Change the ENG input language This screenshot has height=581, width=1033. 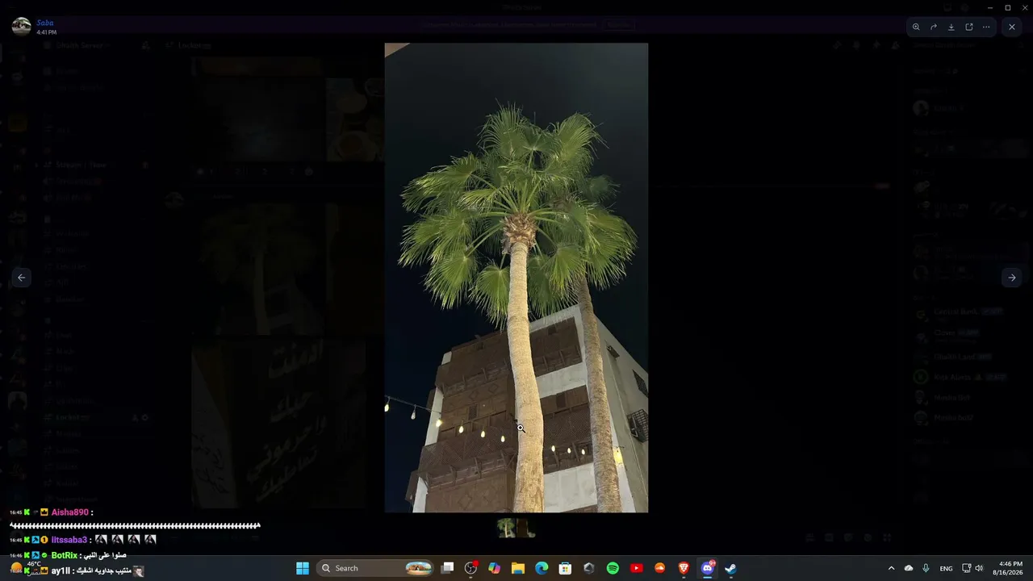946,568
